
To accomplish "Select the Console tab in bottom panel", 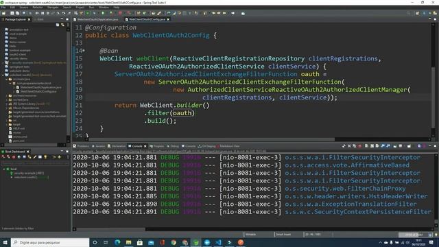I will click(137, 146).
